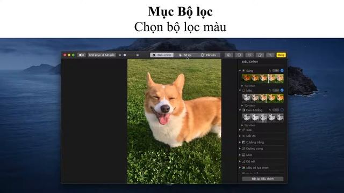344x193 pixels.
Task: Click Auto button in Màu row
Action: click(276, 90)
